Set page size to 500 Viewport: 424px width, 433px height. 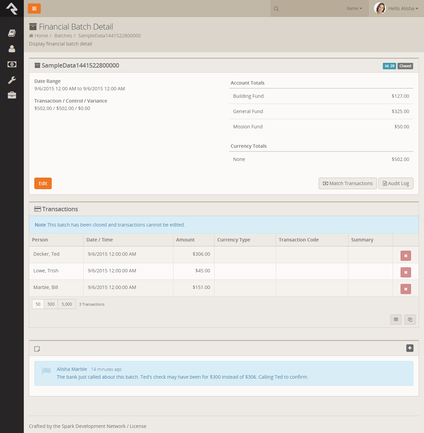(51, 304)
